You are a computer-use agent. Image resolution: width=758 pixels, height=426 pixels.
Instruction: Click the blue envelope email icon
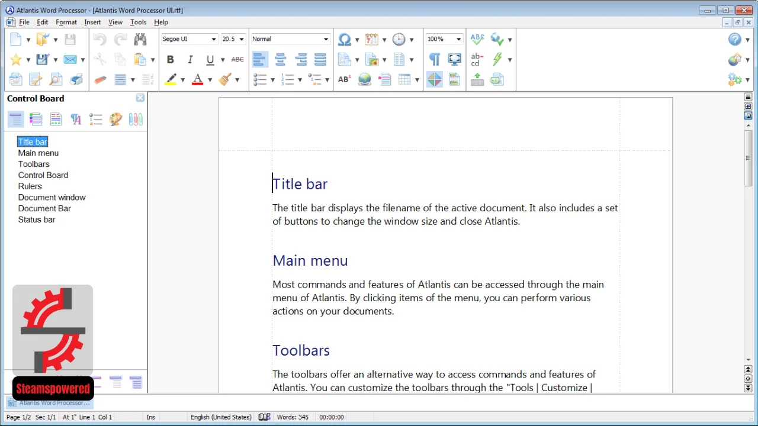point(70,59)
